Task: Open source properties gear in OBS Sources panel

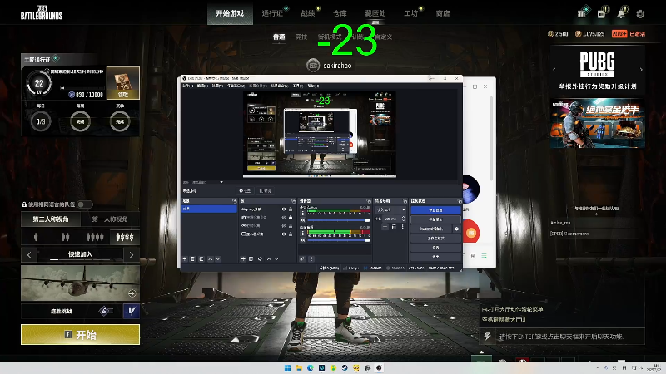Action: 260,258
